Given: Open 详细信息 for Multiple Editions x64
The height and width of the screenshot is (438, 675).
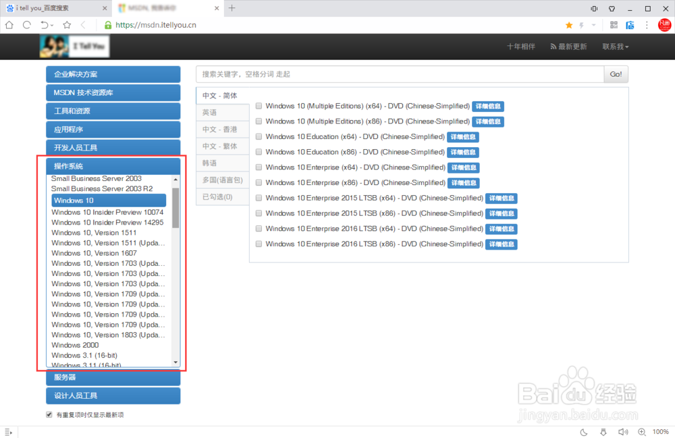Looking at the screenshot, I should 488,106.
